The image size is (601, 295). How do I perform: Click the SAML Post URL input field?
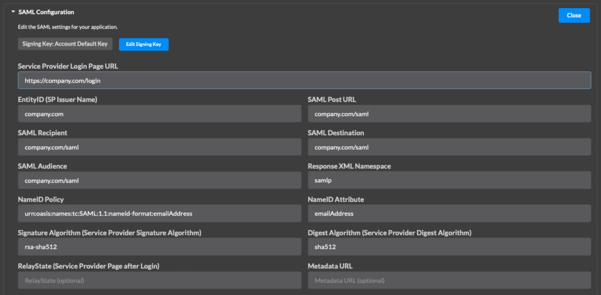coord(449,114)
